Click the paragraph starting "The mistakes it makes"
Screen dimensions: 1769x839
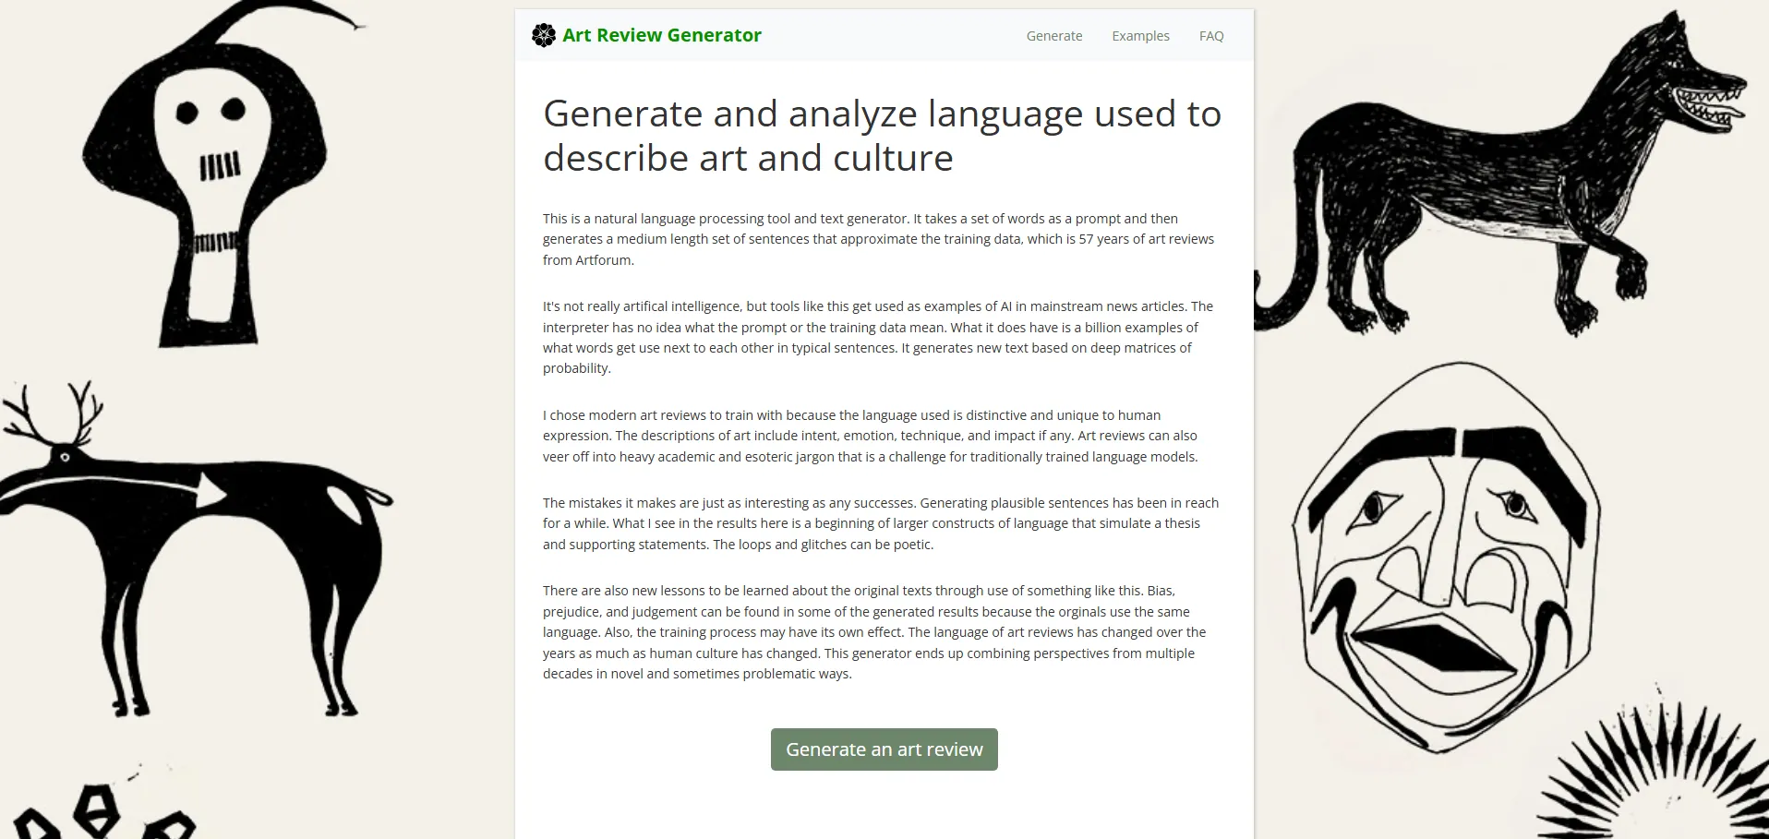(x=880, y=523)
